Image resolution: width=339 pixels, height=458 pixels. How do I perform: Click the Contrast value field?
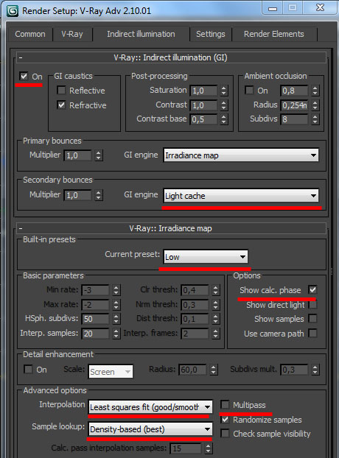click(203, 105)
